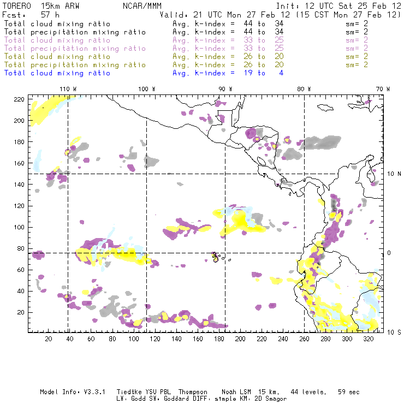
Task: Click "sm= 2" on the olive cloud row
Action: pos(357,56)
